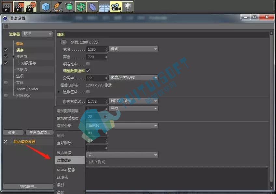
Task: Open the 渲染器 renderer dropdown
Action: coord(37,34)
